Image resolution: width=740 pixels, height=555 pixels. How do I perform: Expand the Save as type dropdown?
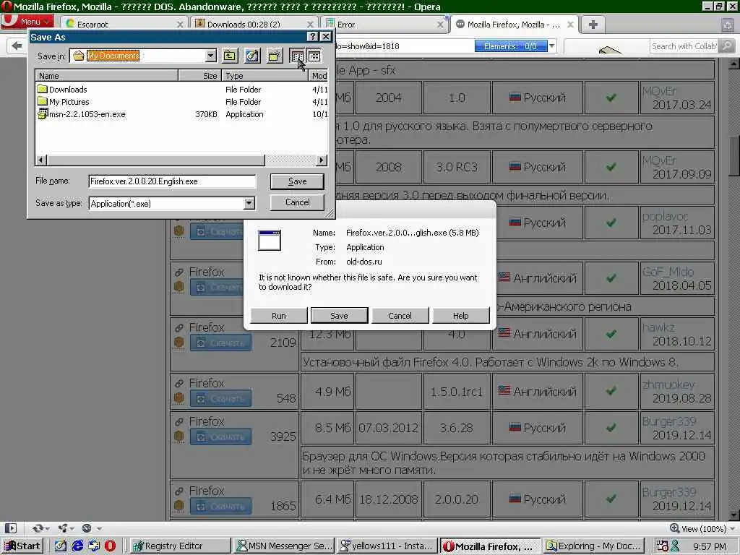[x=249, y=203]
